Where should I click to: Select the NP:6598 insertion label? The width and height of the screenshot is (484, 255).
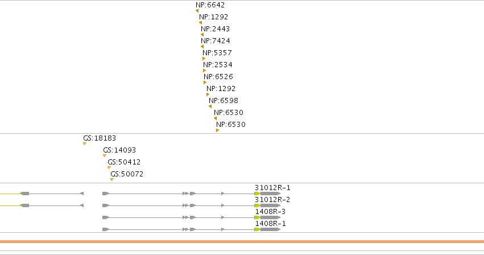224,100
